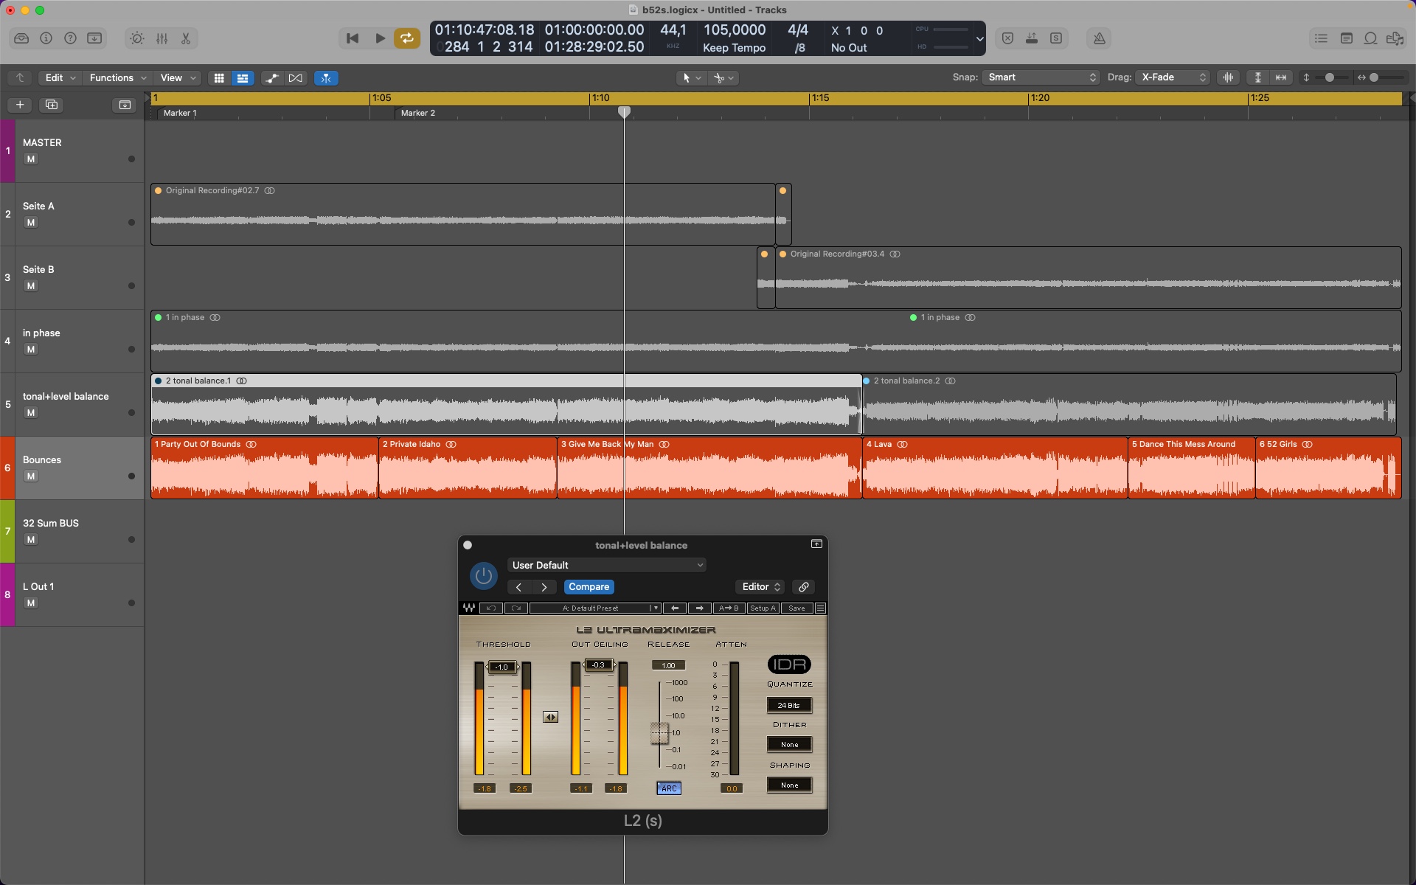Open the Quantize 24 Bits selector
Image resolution: width=1416 pixels, height=885 pixels.
[x=789, y=705]
